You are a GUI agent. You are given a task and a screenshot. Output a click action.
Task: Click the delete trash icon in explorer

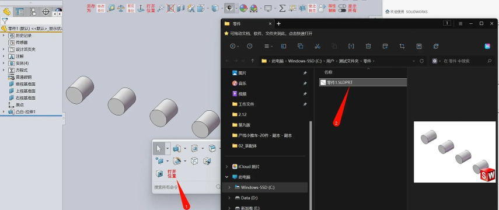click(x=368, y=46)
